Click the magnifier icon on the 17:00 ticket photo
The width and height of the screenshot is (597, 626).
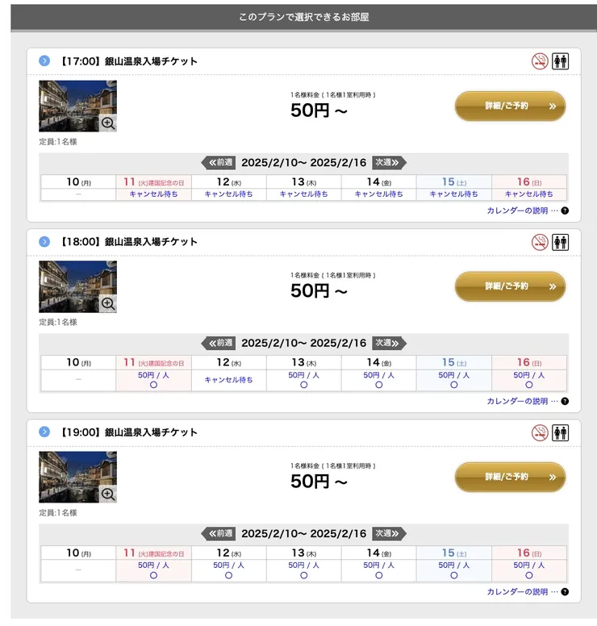click(108, 123)
